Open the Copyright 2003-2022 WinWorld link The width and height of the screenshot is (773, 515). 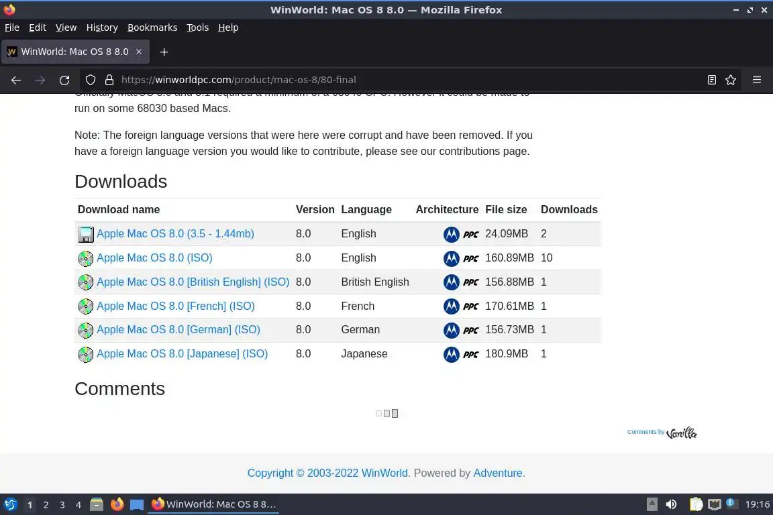point(328,473)
